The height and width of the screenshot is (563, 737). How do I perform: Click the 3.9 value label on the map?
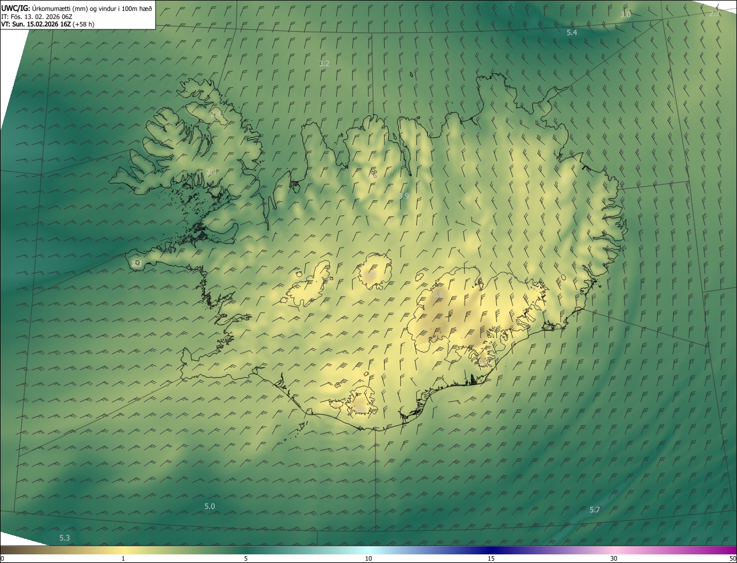404,196
